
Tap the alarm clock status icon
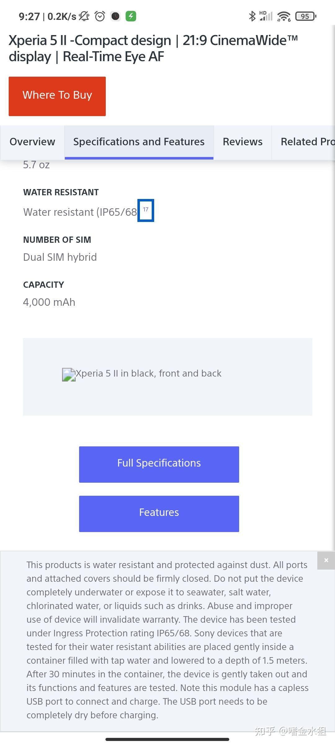pyautogui.click(x=100, y=16)
